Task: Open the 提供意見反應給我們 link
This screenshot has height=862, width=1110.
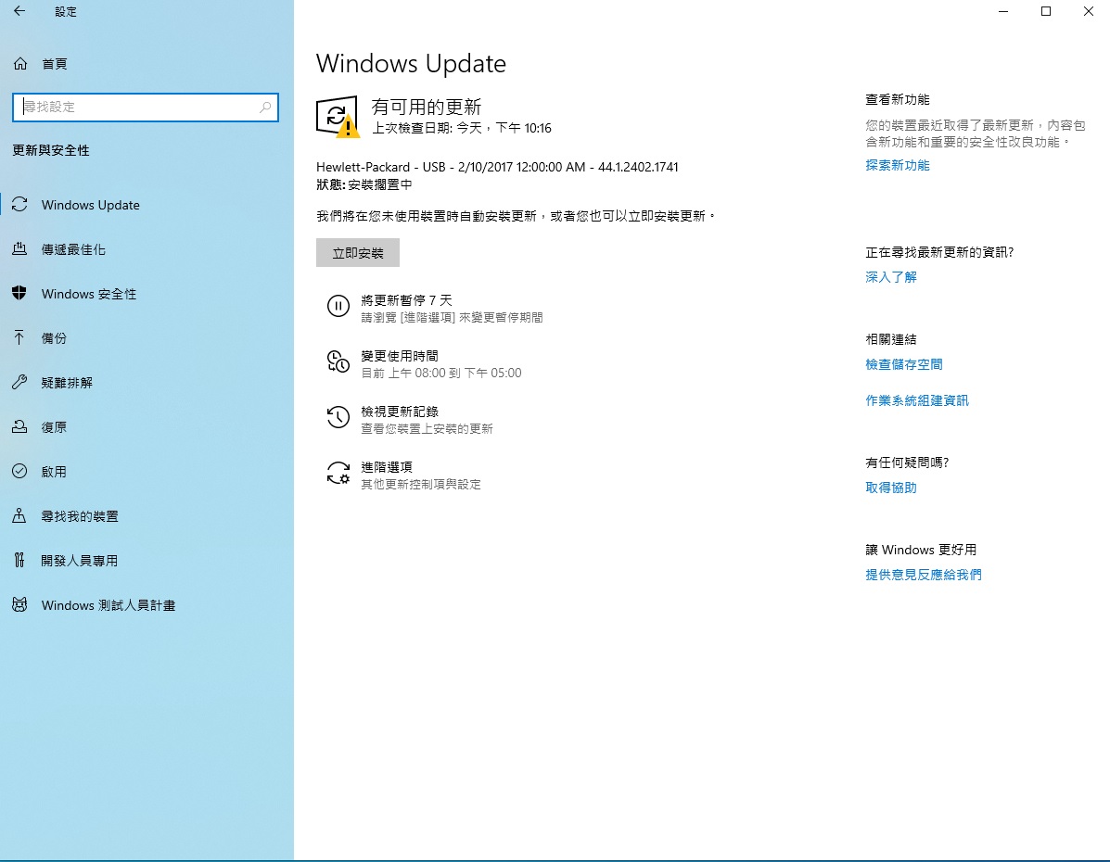Action: (x=923, y=575)
